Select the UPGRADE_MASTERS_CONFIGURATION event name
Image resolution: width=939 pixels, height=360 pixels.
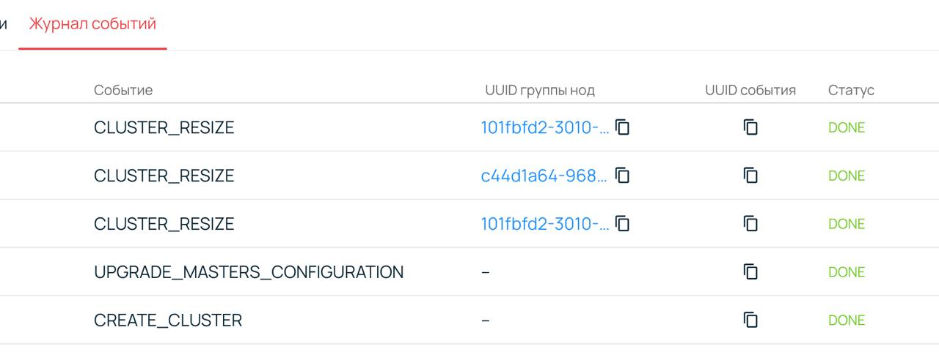pyautogui.click(x=249, y=272)
